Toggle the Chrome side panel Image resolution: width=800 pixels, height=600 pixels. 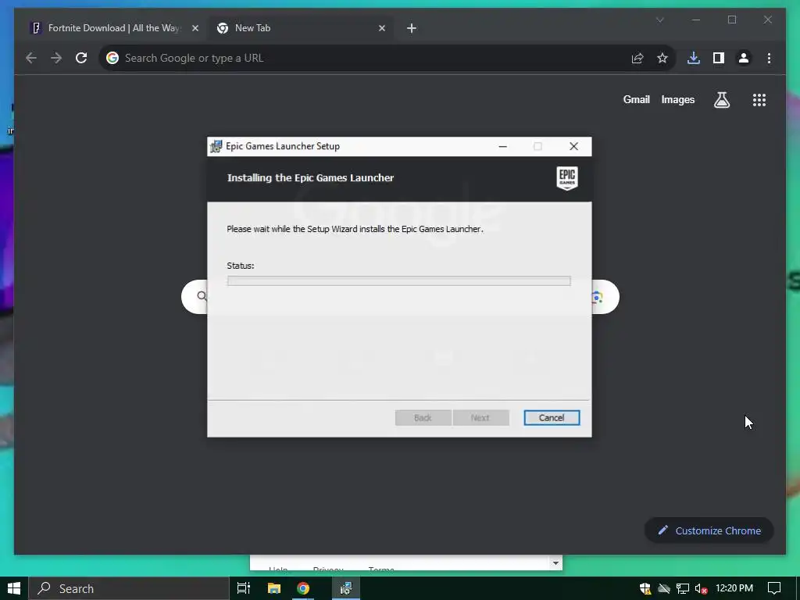(719, 58)
